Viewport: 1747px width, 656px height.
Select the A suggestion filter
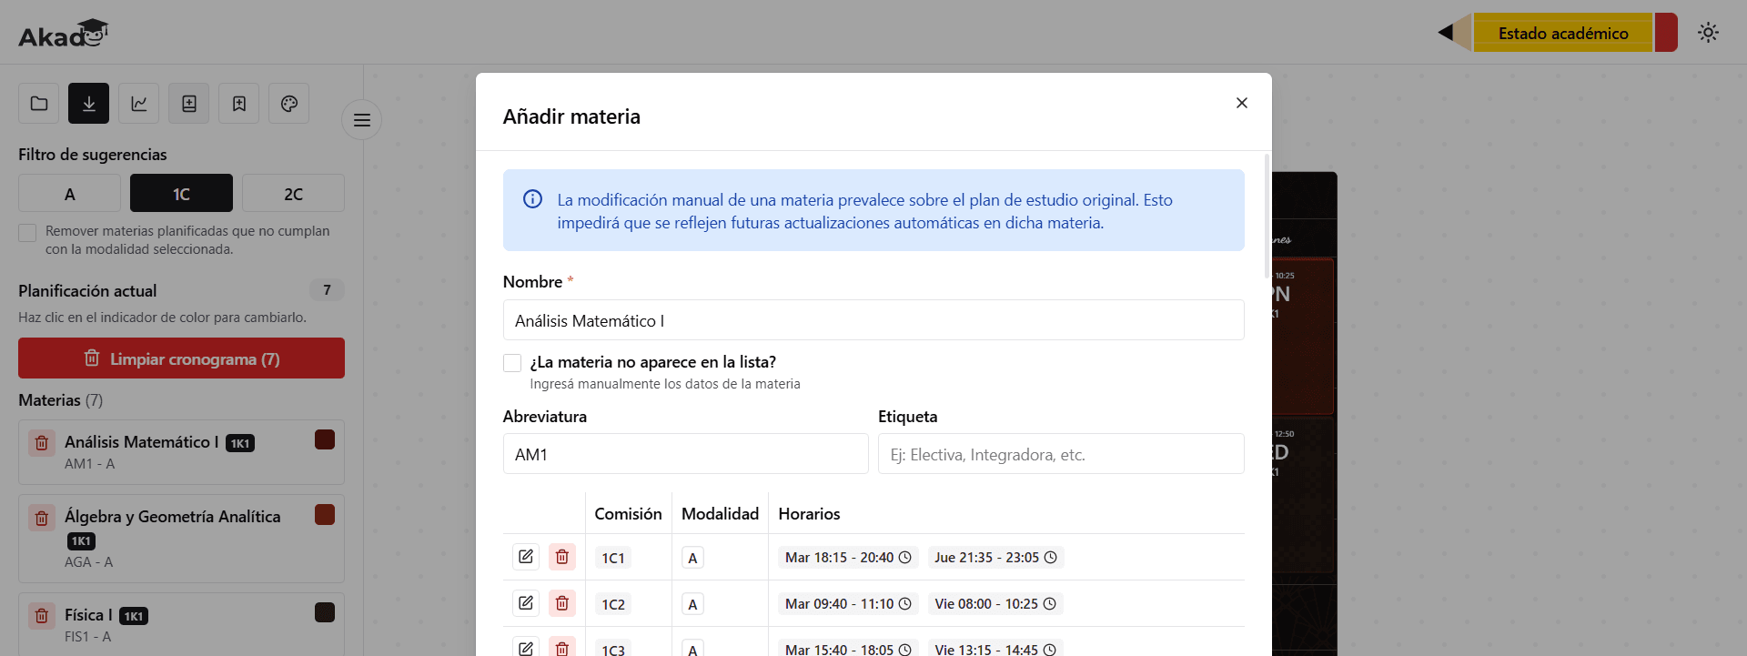(x=70, y=194)
